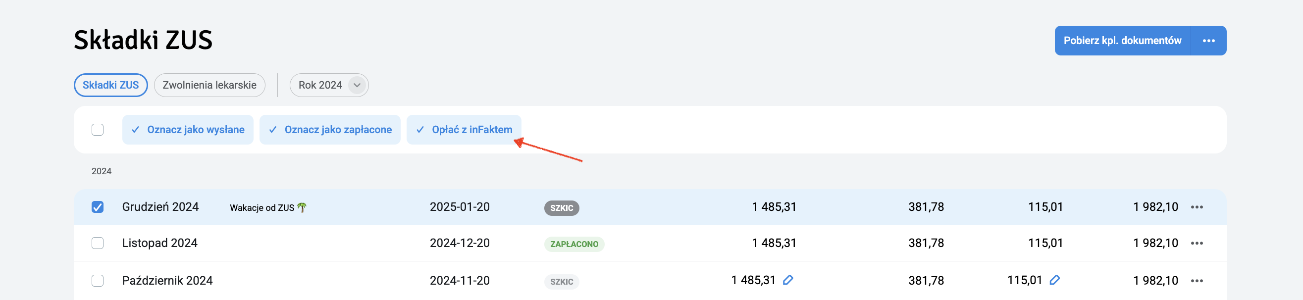Check the Październik 2024 row checkbox
The width and height of the screenshot is (1303, 300).
click(x=98, y=281)
